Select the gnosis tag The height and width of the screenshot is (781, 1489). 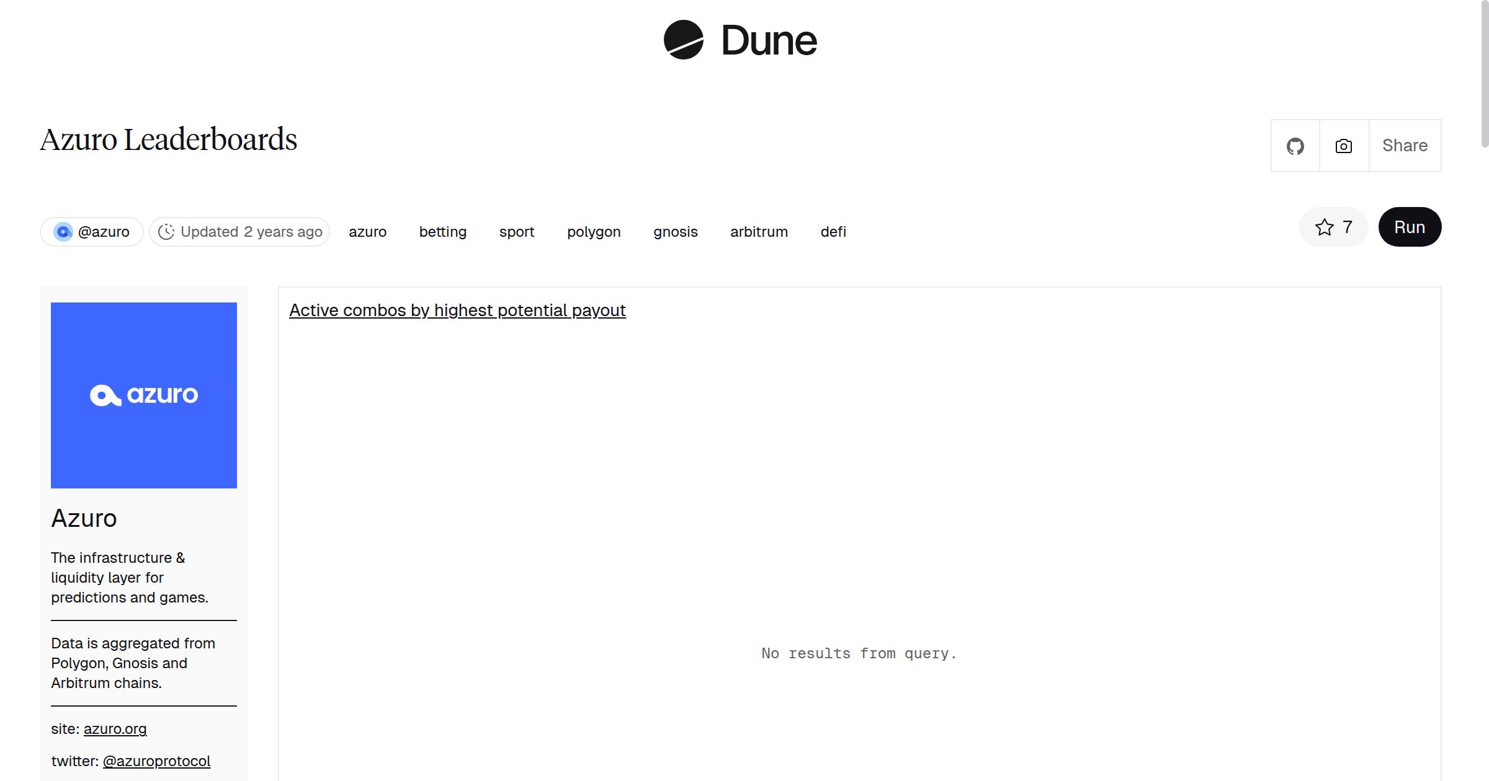click(675, 232)
